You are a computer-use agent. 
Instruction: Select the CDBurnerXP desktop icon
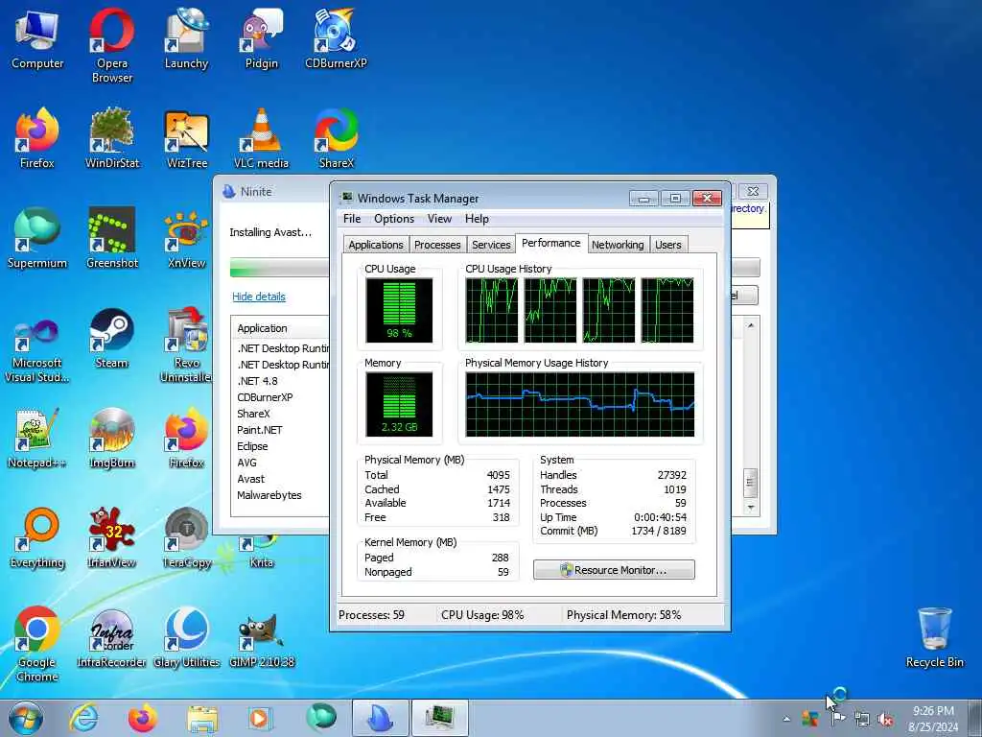[336, 38]
